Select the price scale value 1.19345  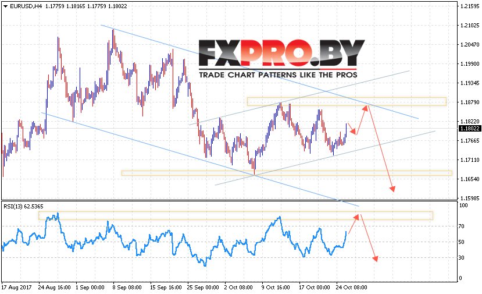click(x=470, y=83)
